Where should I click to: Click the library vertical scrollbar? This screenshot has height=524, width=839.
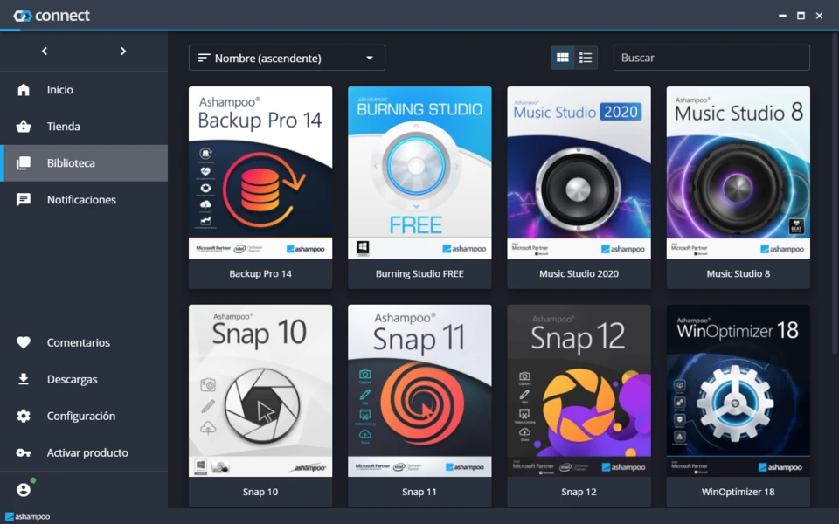835,192
